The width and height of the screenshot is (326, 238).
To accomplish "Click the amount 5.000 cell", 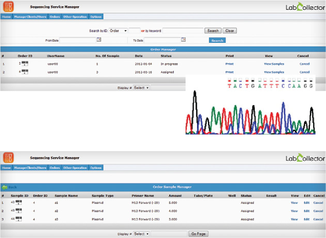I will click(x=173, y=202).
